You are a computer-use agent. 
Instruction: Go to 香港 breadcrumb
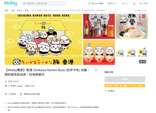coord(6,11)
